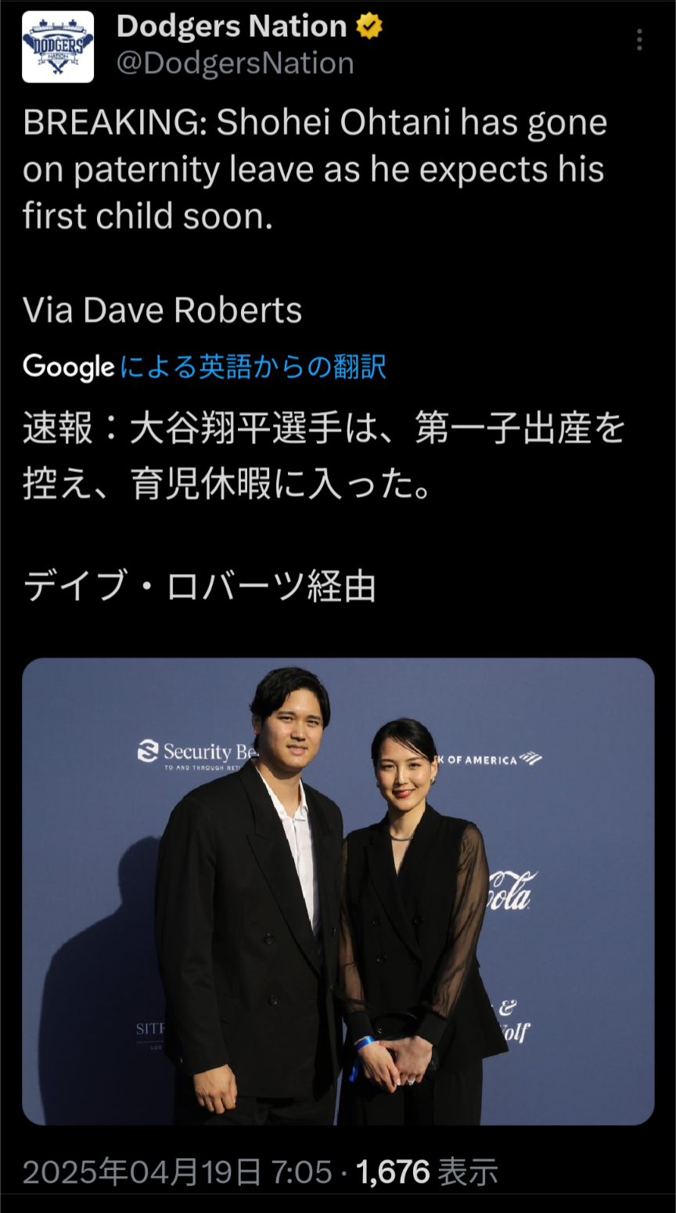Open the three-dot more options menu

639,40
